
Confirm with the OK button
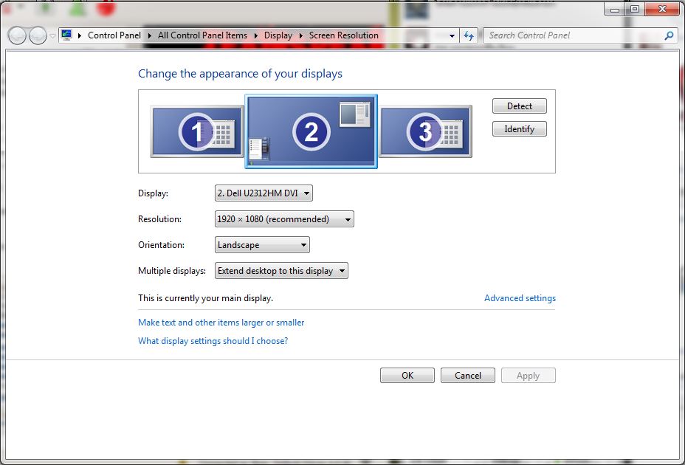407,376
